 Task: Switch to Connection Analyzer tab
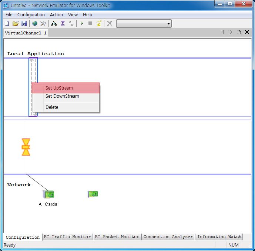tap(168, 237)
